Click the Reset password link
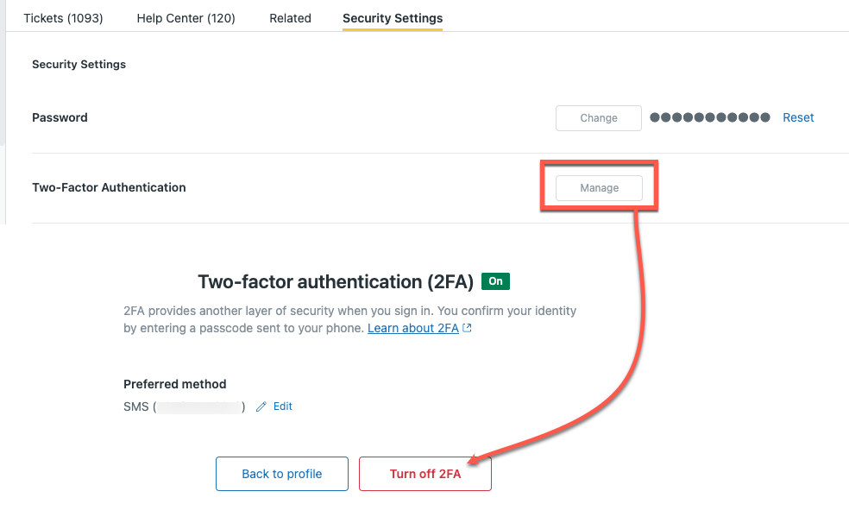Image resolution: width=849 pixels, height=523 pixels. pyautogui.click(x=798, y=117)
